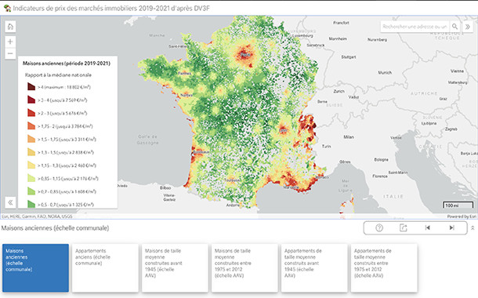Open Maisons de taille moyenne avant 1945

coord(175,267)
